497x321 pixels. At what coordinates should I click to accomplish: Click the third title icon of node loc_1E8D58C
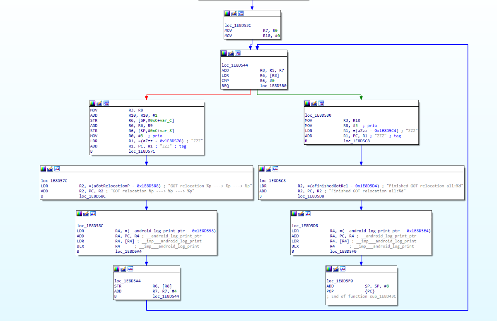(x=93, y=213)
